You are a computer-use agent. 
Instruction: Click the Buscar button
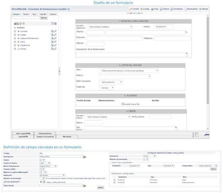click(44, 18)
